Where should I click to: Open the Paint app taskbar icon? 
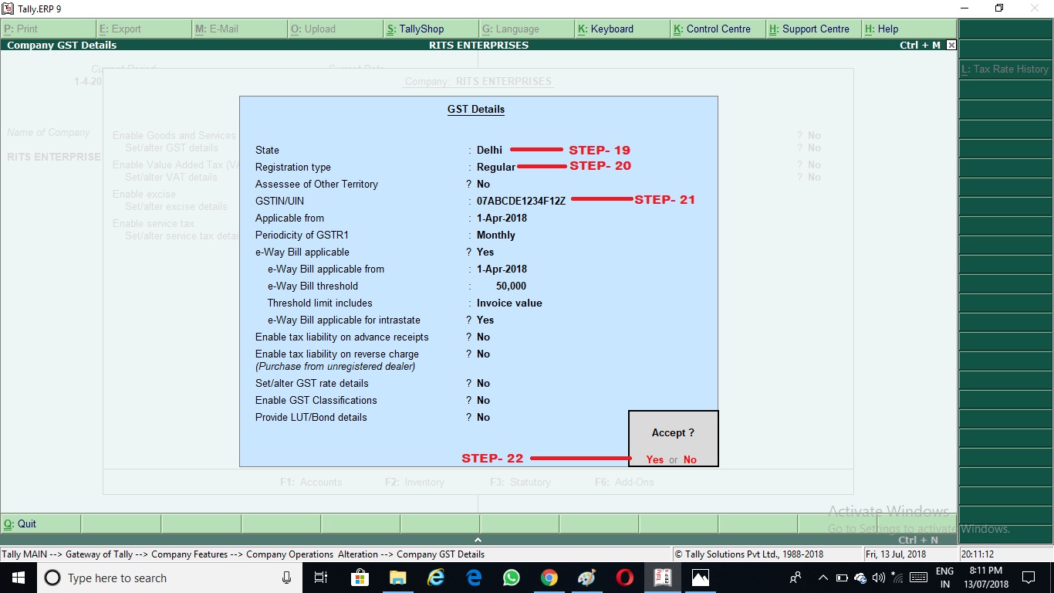[587, 578]
